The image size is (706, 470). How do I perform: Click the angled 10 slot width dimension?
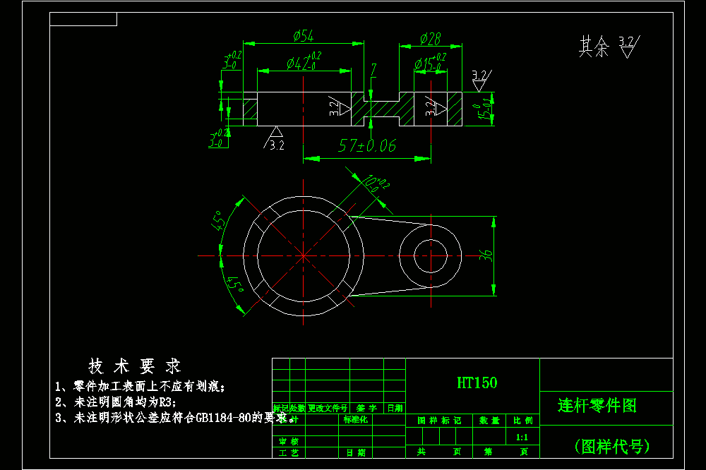[376, 183]
